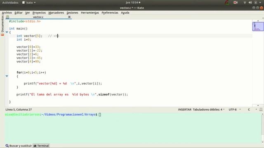Viewport: 264px width, 148px height.
Task: Close the vector.c tab
Action: (69, 17)
